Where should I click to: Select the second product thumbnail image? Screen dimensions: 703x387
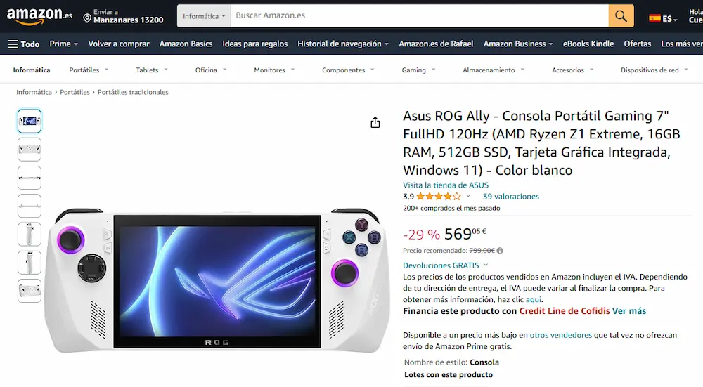point(30,149)
